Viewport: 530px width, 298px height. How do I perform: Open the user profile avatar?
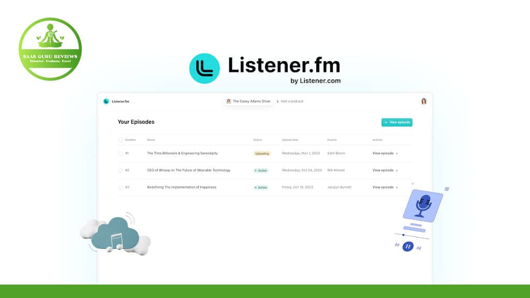(424, 101)
